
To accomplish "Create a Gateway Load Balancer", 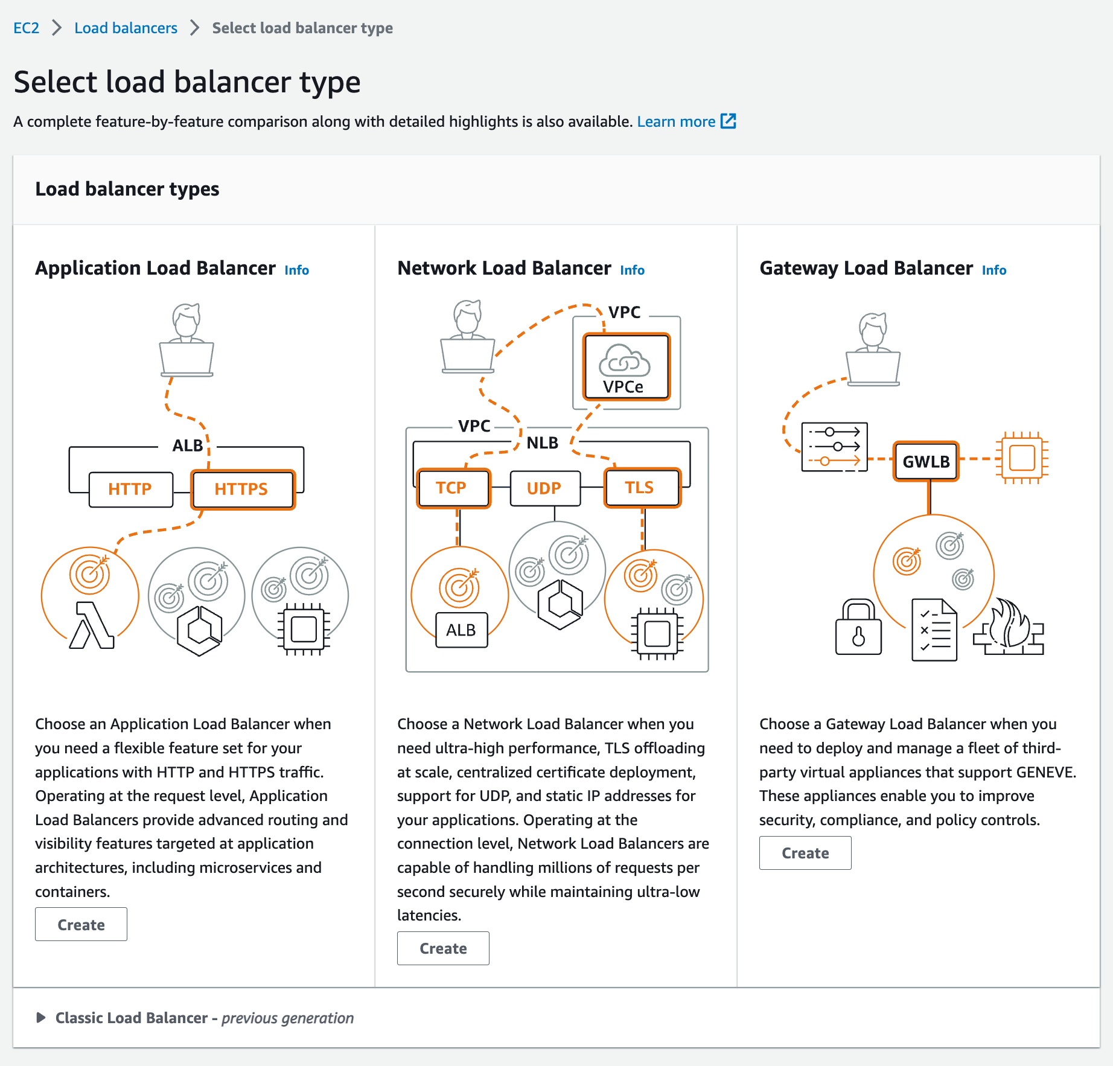I will (805, 853).
